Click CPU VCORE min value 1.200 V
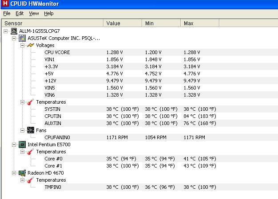 (x=153, y=52)
